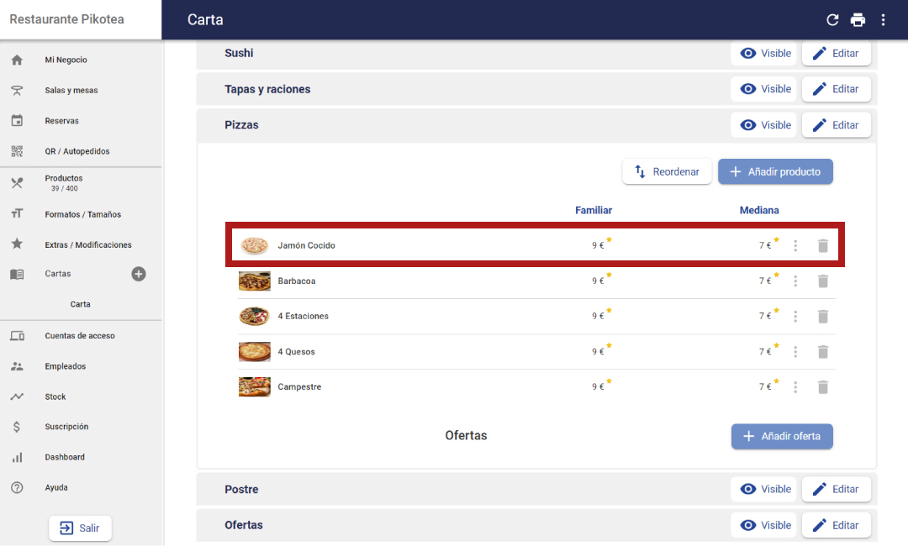Click the trash icon for 4 Estaciones
The image size is (908, 546).
click(x=823, y=317)
